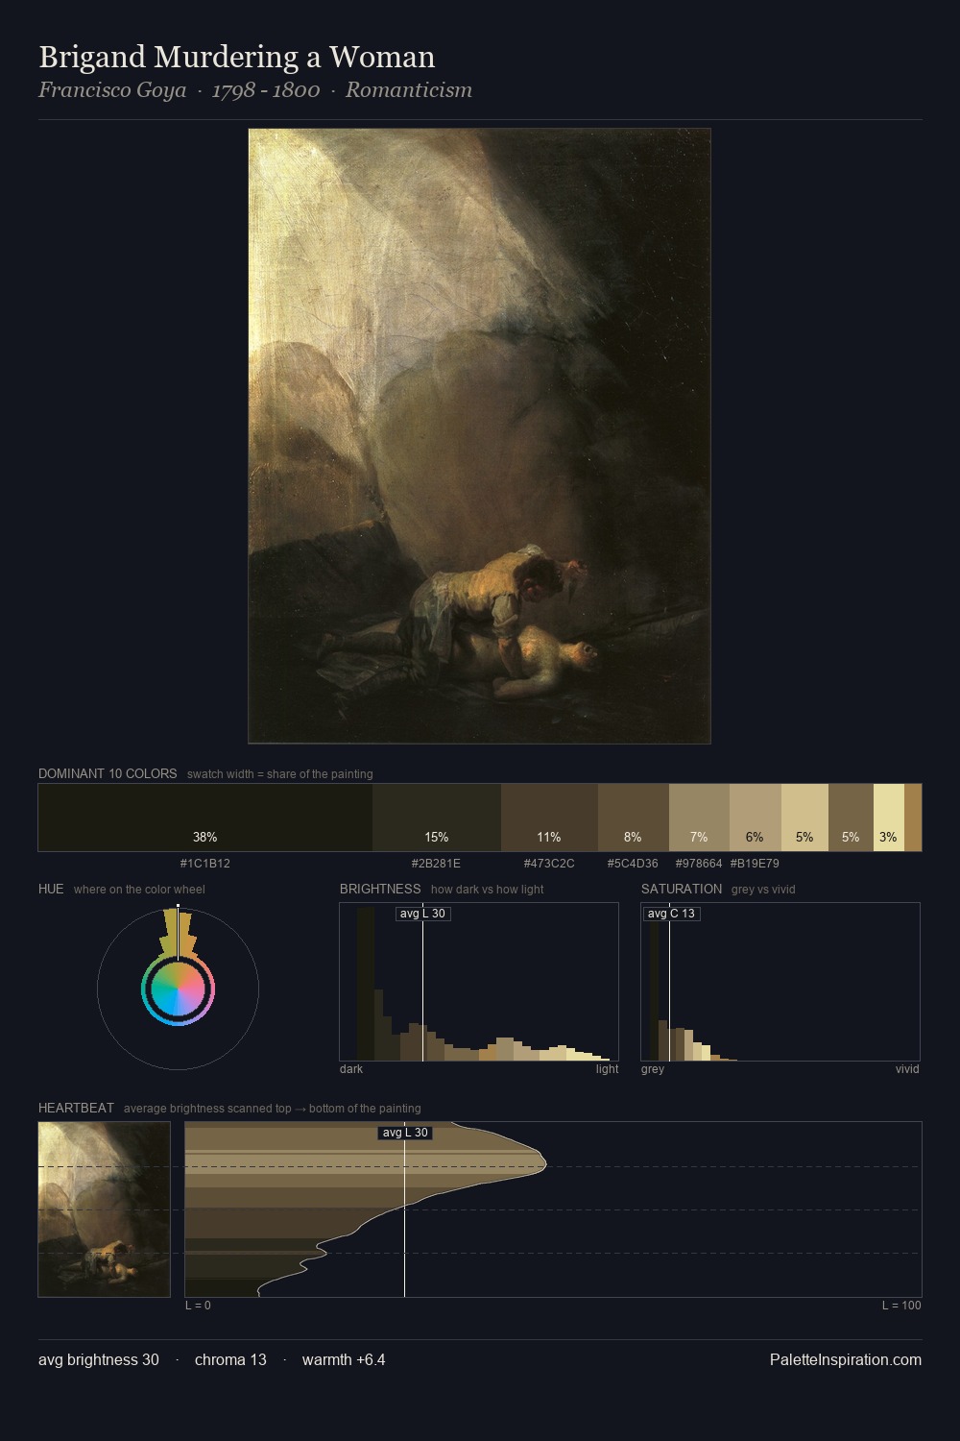Click the heartbeat brightness profile chart

pyautogui.click(x=553, y=1209)
